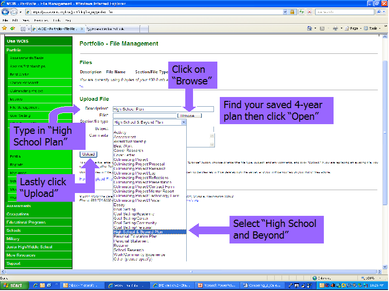Click the padlock security icon in address bar
Image resolution: width=389 pixels, height=291 pixels.
coord(292,12)
